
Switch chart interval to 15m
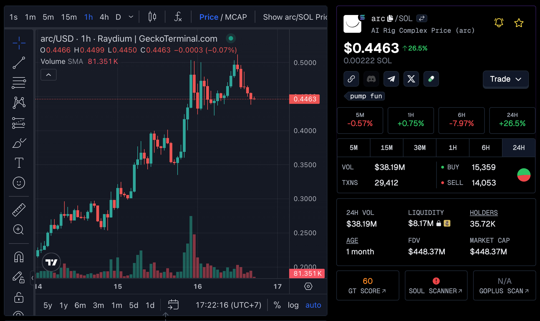[x=69, y=17]
